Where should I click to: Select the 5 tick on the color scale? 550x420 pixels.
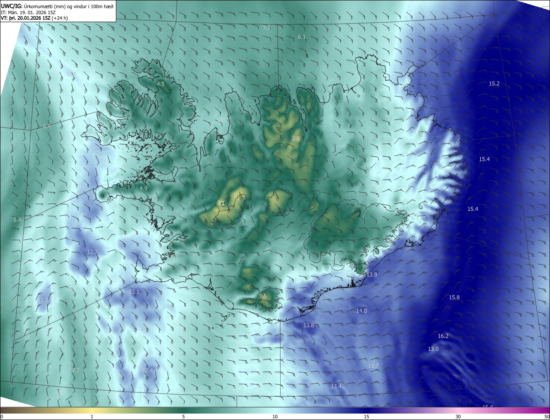pos(183,417)
